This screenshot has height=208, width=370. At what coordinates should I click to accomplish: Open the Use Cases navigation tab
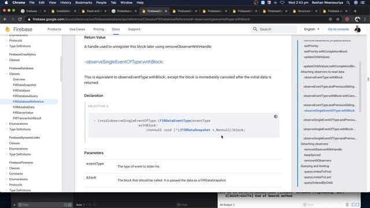77,29
